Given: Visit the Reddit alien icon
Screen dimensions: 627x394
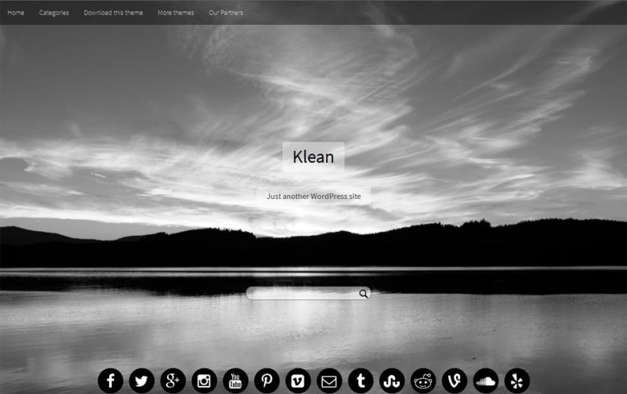Looking at the screenshot, I should pyautogui.click(x=423, y=381).
